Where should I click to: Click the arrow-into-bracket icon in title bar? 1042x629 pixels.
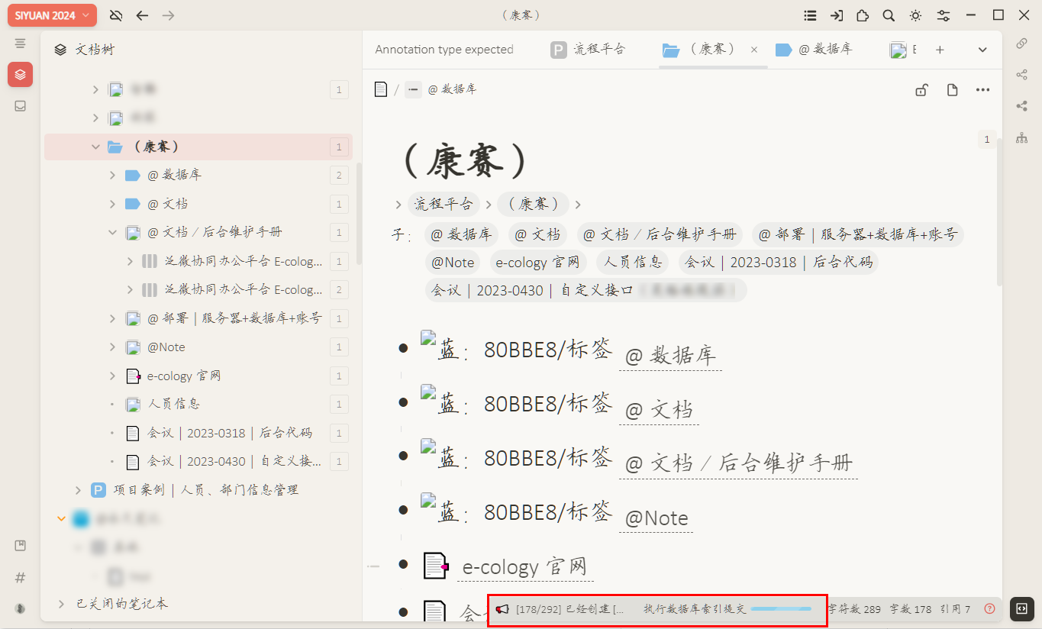pos(837,15)
